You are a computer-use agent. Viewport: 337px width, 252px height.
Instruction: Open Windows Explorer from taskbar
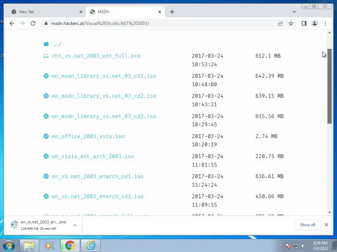coord(29,245)
